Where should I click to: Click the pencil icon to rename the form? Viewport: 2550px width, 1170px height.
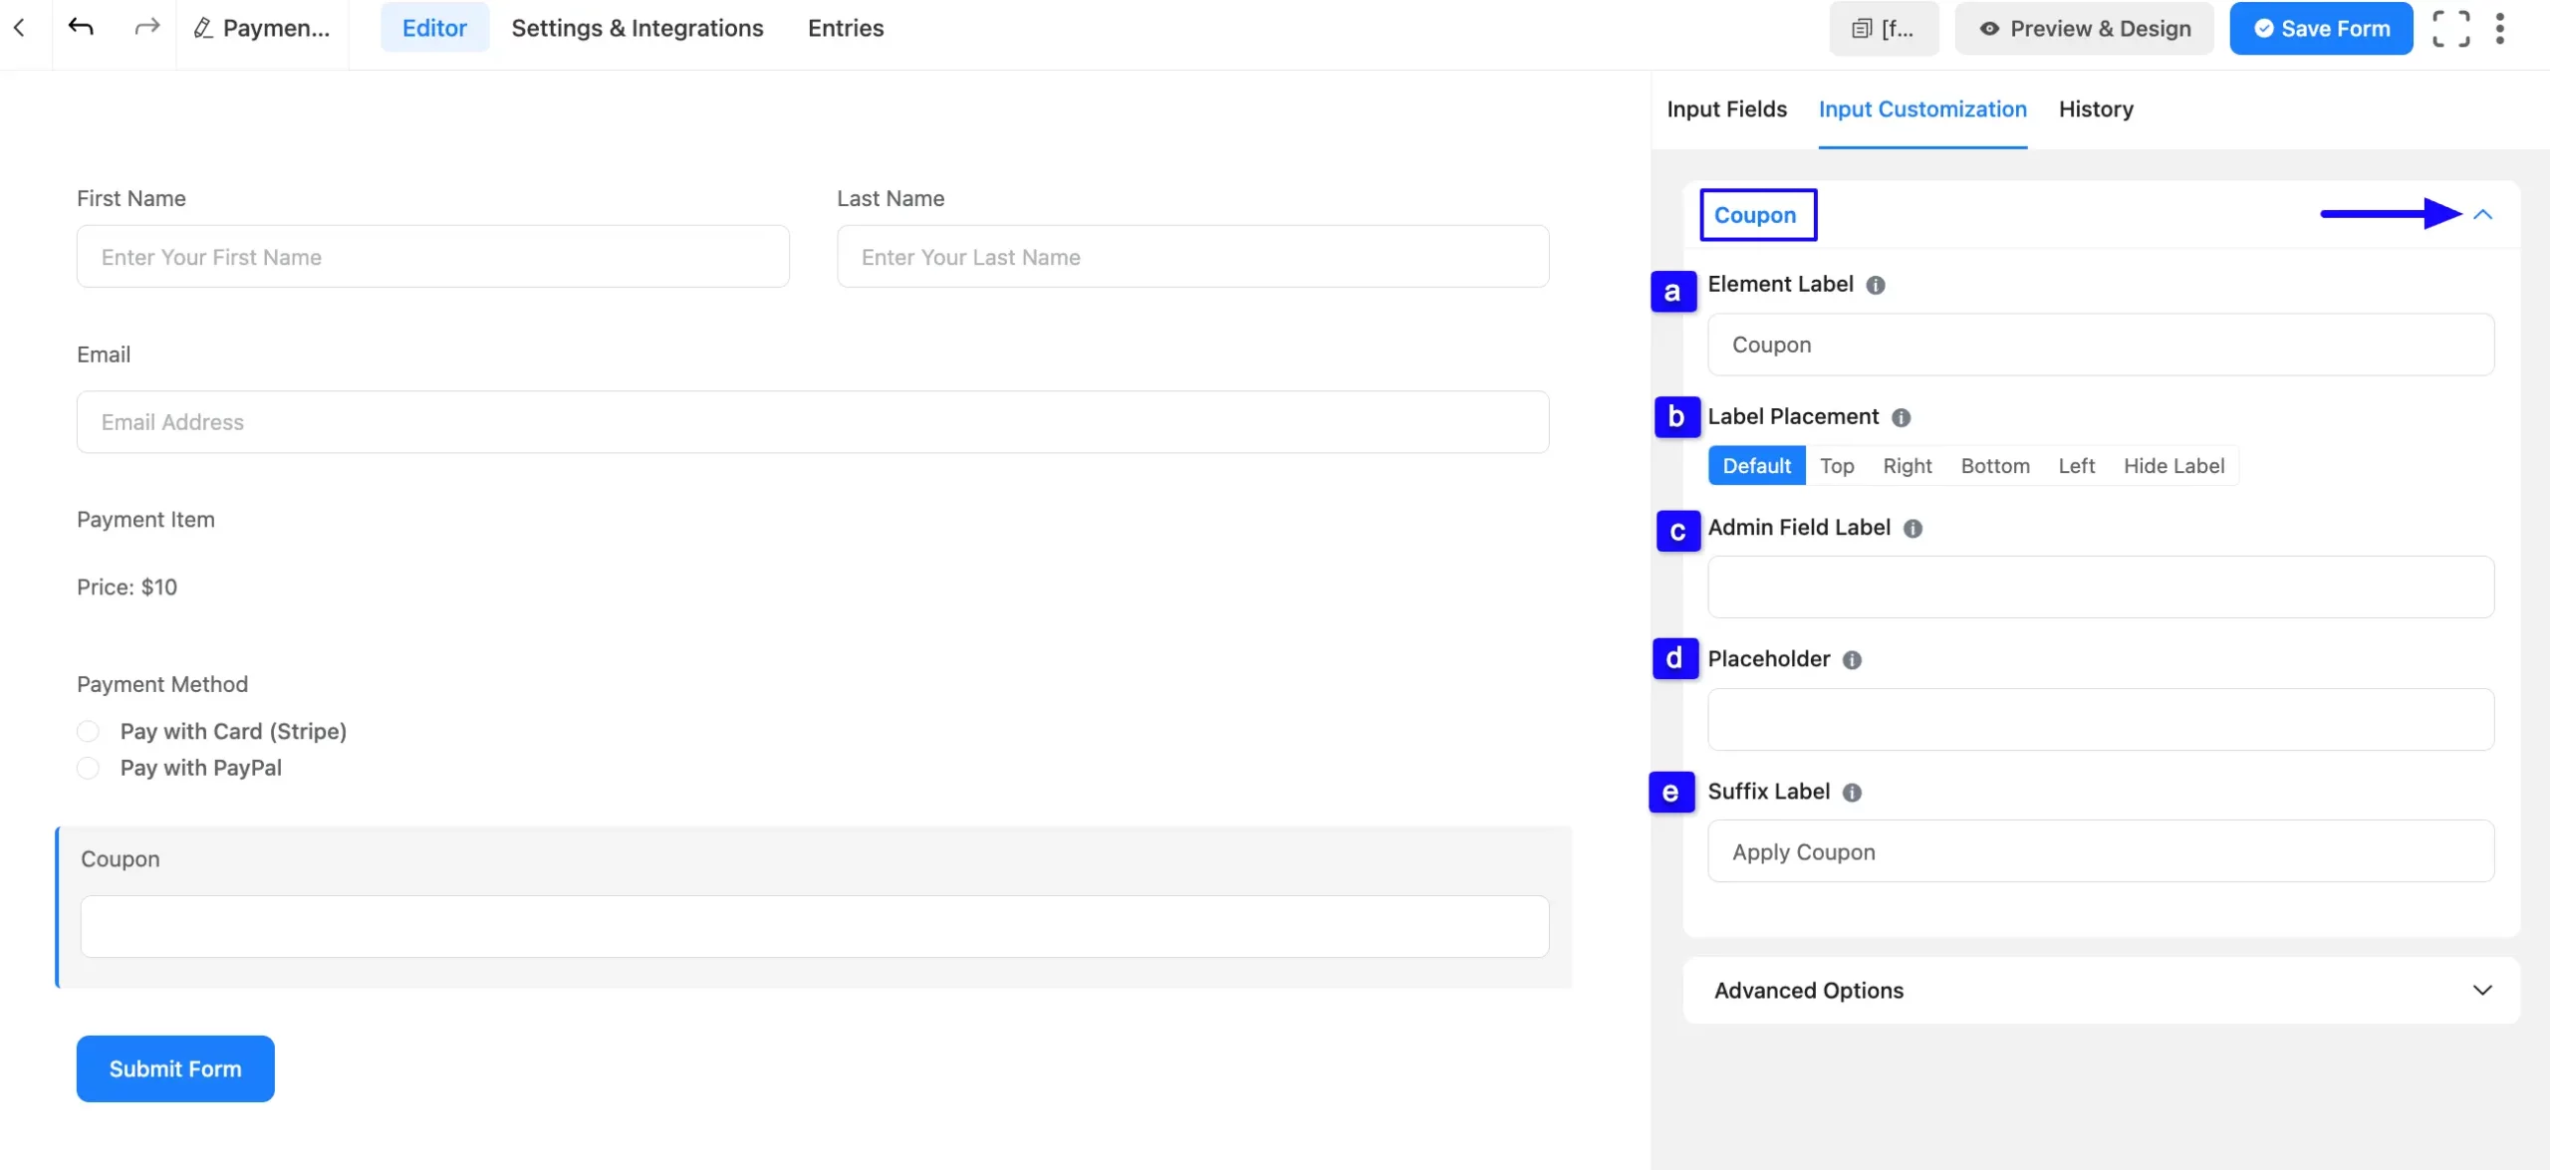pos(202,28)
